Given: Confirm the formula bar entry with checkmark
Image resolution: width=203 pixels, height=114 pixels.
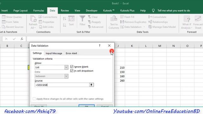Looking at the screenshot, I should tap(14, 39).
